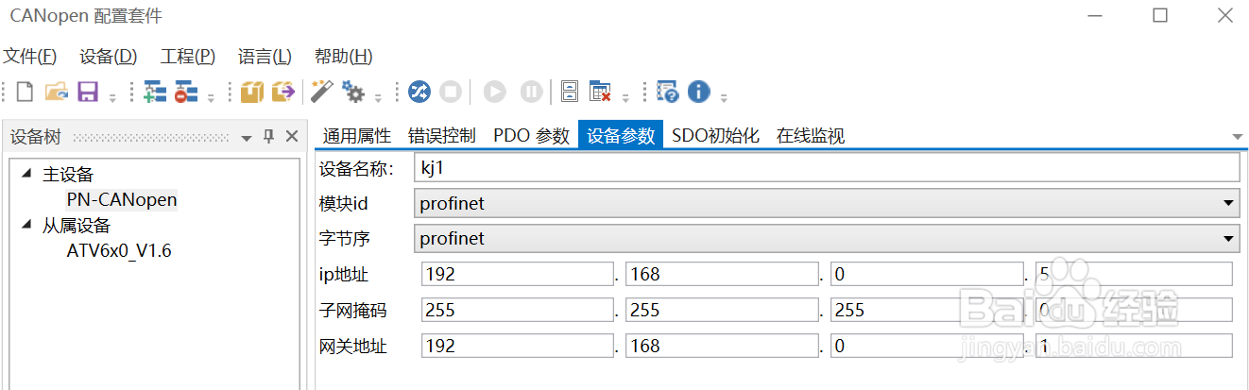Select ATV6x0_V1.6 in device tree
1249x390 pixels.
click(119, 251)
